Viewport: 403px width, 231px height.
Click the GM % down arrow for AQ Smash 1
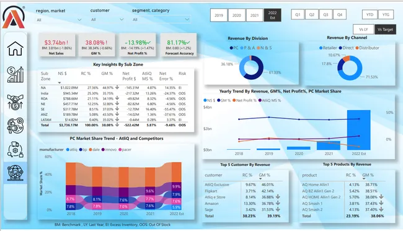pos(381,203)
